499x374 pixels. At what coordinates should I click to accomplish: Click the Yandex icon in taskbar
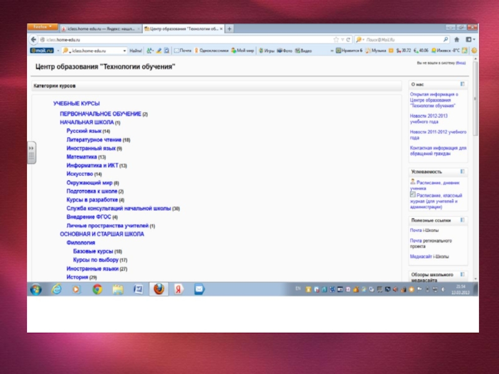178,289
